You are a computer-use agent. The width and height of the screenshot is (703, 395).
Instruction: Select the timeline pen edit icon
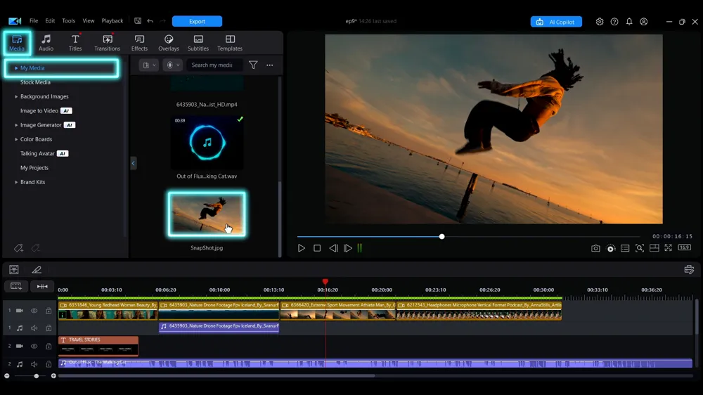pos(37,269)
